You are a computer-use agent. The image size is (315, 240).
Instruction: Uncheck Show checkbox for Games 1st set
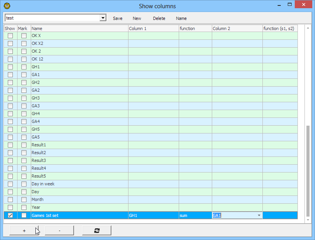(x=10, y=215)
